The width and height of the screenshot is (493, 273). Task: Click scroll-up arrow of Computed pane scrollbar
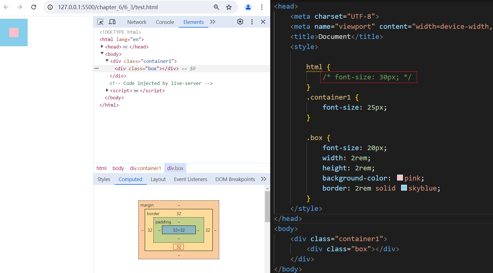267,188
